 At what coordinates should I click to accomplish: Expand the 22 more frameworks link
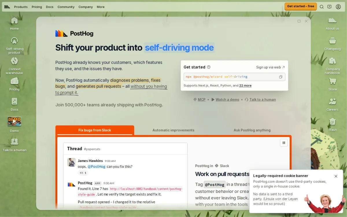245,86
